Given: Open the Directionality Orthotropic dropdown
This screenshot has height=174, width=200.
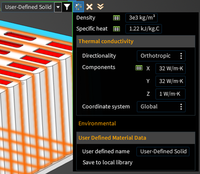Looking at the screenshot, I should [x=161, y=56].
